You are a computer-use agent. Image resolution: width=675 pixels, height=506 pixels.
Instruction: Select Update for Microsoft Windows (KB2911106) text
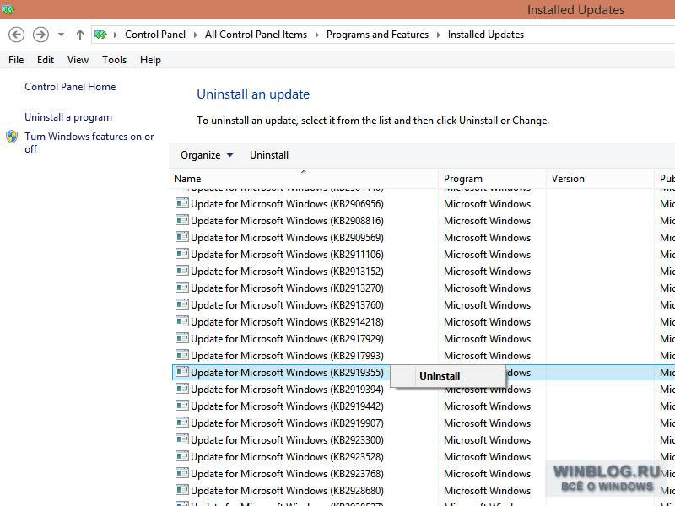287,255
